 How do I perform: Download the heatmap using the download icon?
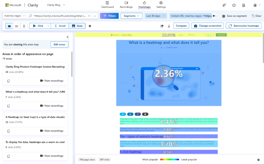(168, 26)
